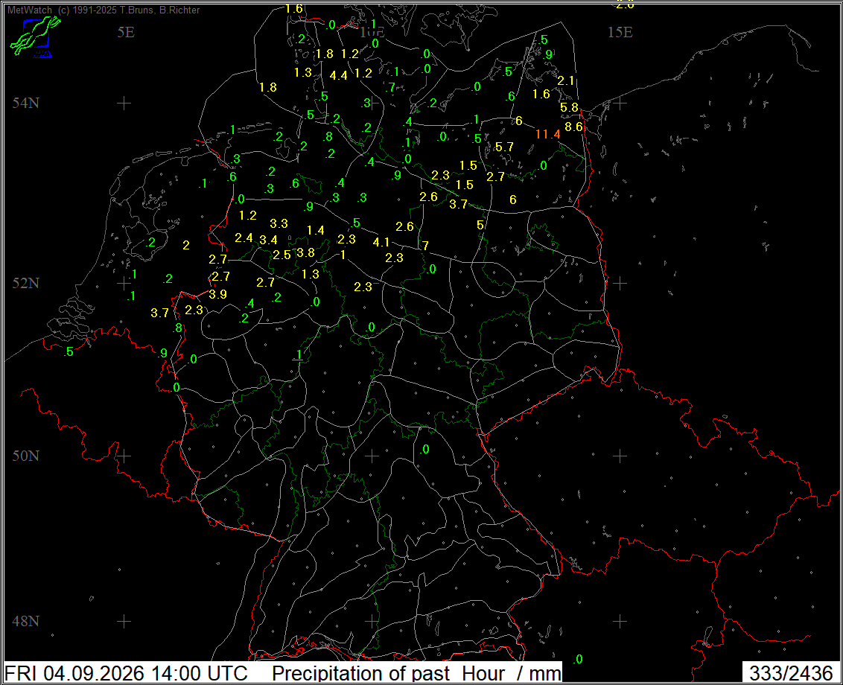Select the 5.8 precipitation reading
The image size is (843, 685).
pyautogui.click(x=569, y=107)
